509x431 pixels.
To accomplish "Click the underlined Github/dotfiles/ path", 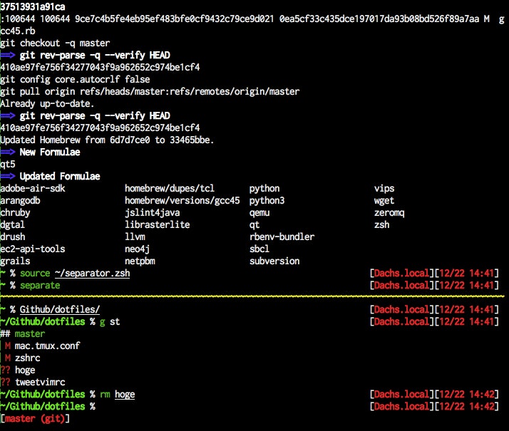I will click(x=60, y=310).
